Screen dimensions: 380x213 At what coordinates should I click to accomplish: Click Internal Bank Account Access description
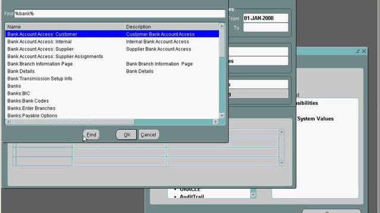coord(157,41)
